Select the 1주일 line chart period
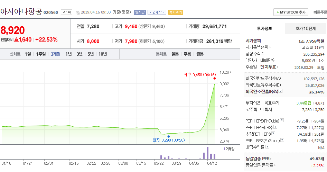Image resolution: width=327 pixels, height=172 pixels. pyautogui.click(x=41, y=54)
